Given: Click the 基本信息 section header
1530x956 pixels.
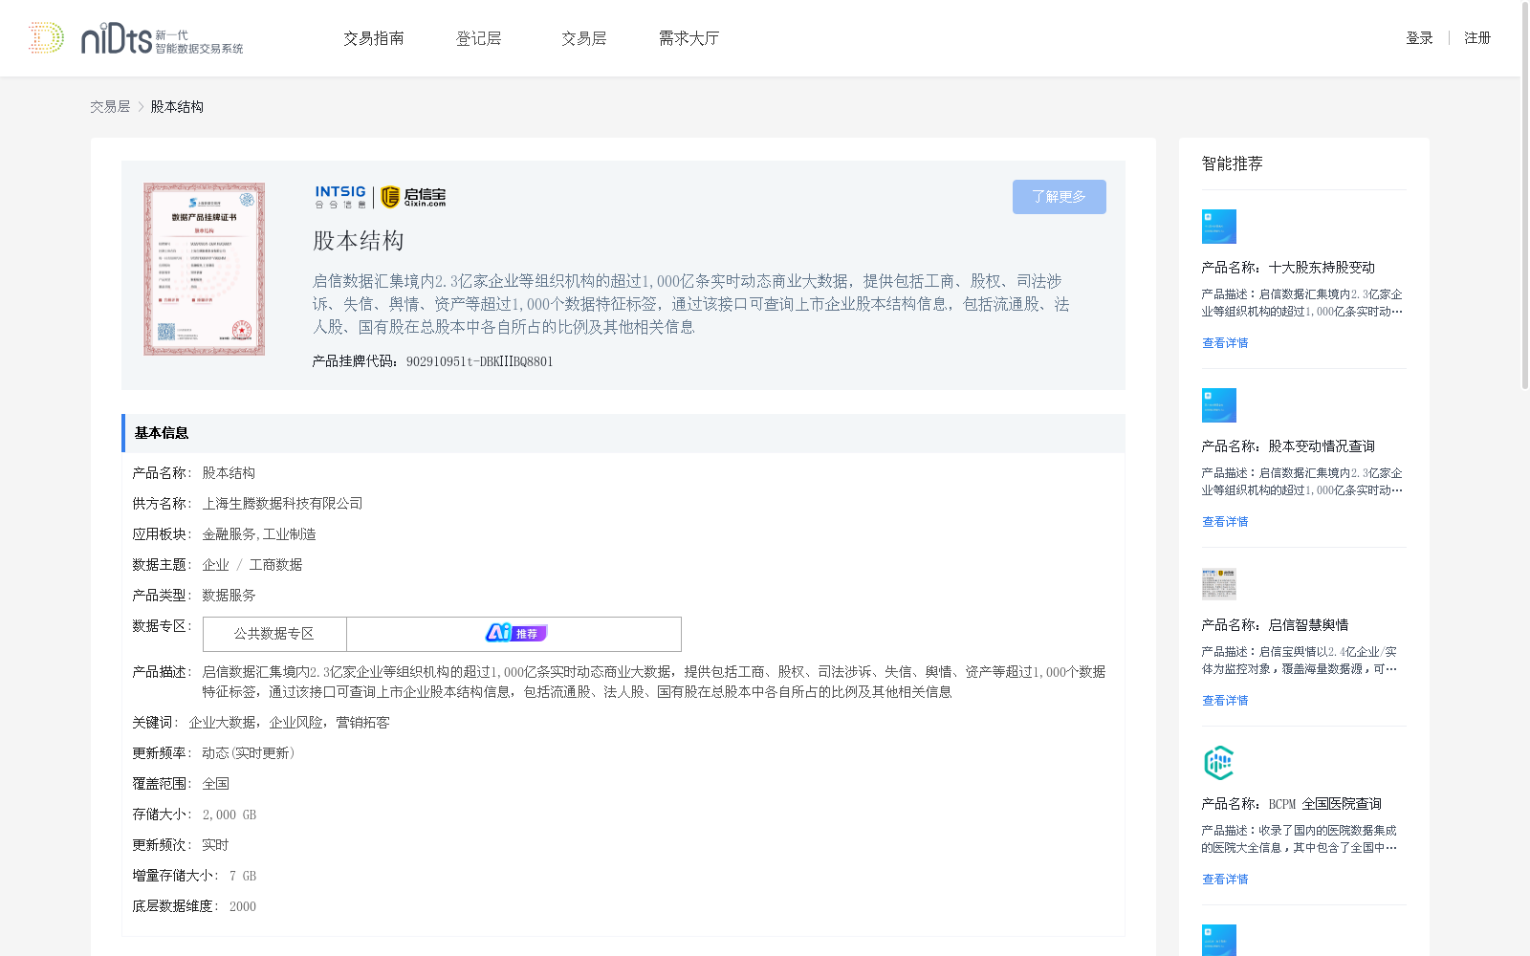Looking at the screenshot, I should (623, 433).
